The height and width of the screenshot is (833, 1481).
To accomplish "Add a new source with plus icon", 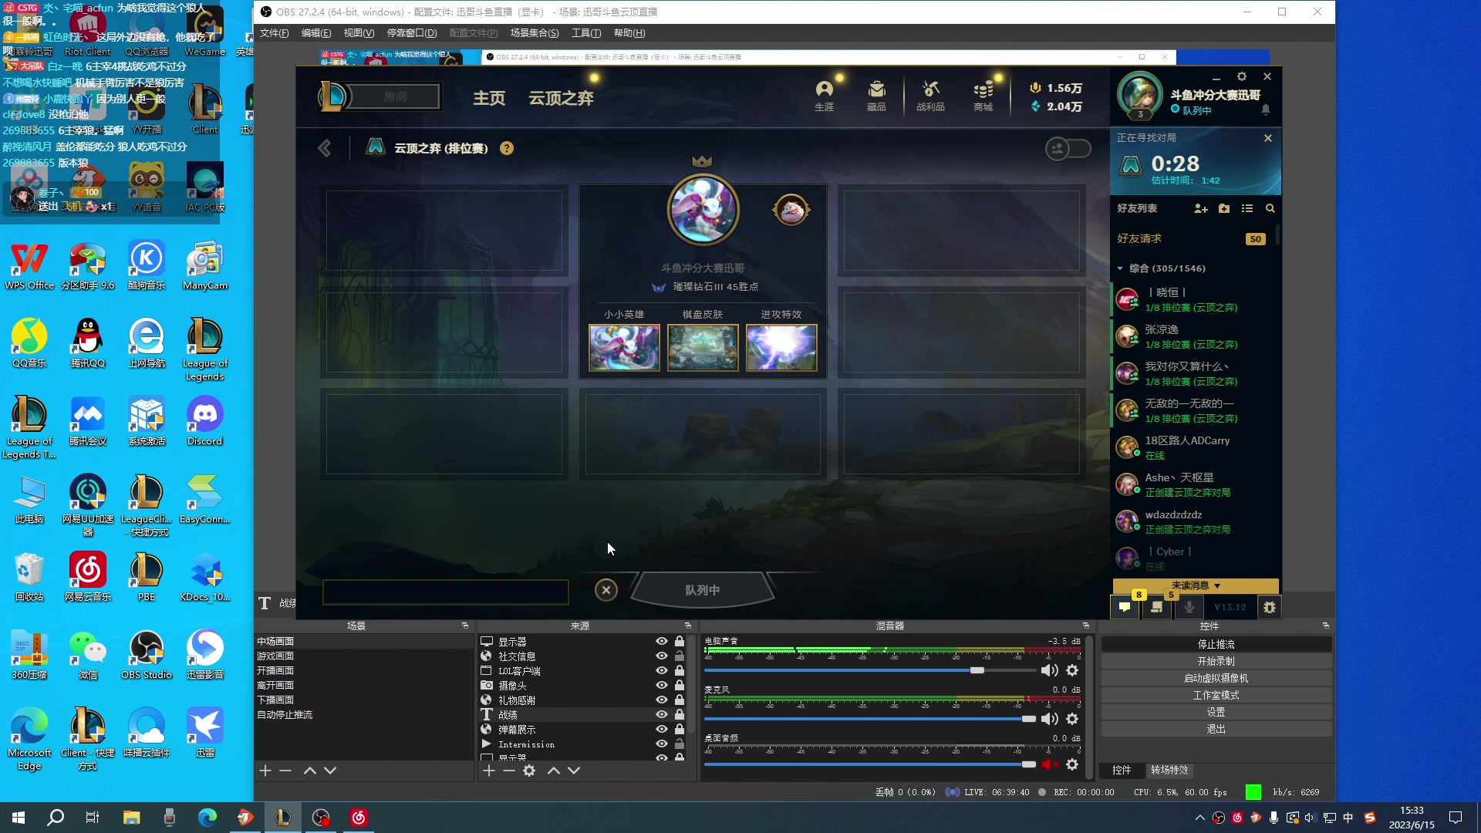I will pos(489,771).
